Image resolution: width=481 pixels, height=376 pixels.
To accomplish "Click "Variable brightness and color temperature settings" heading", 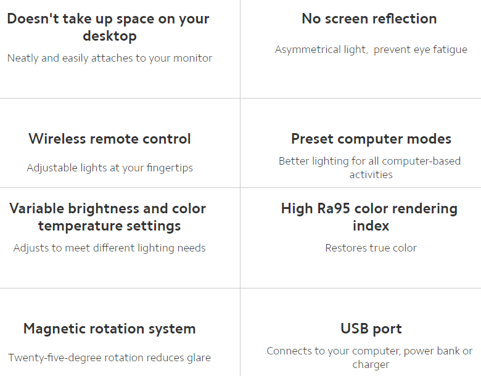I will [108, 217].
